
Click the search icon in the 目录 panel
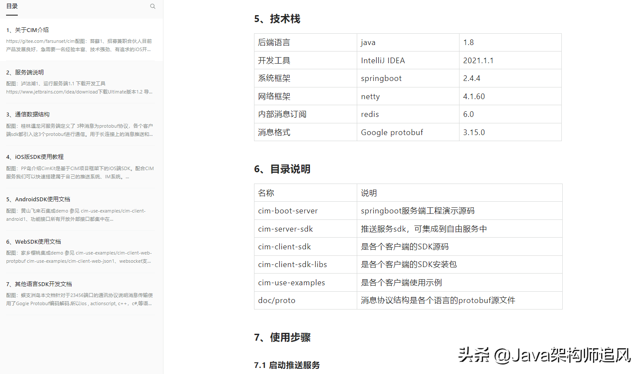(x=153, y=6)
